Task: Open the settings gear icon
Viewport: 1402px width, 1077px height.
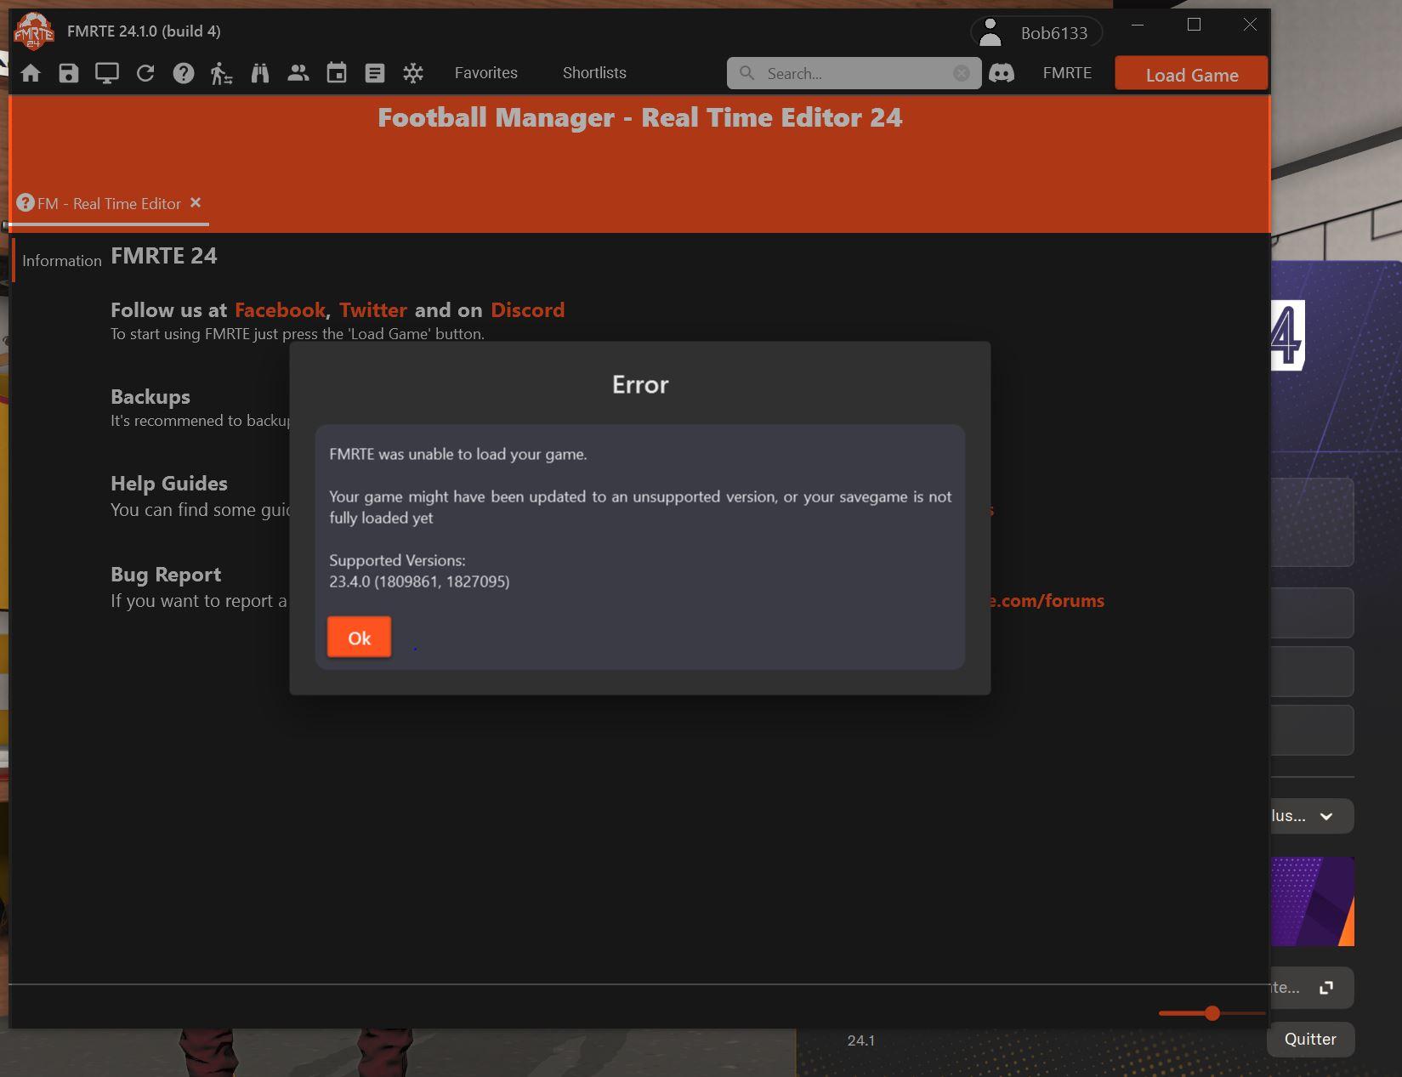Action: point(413,73)
